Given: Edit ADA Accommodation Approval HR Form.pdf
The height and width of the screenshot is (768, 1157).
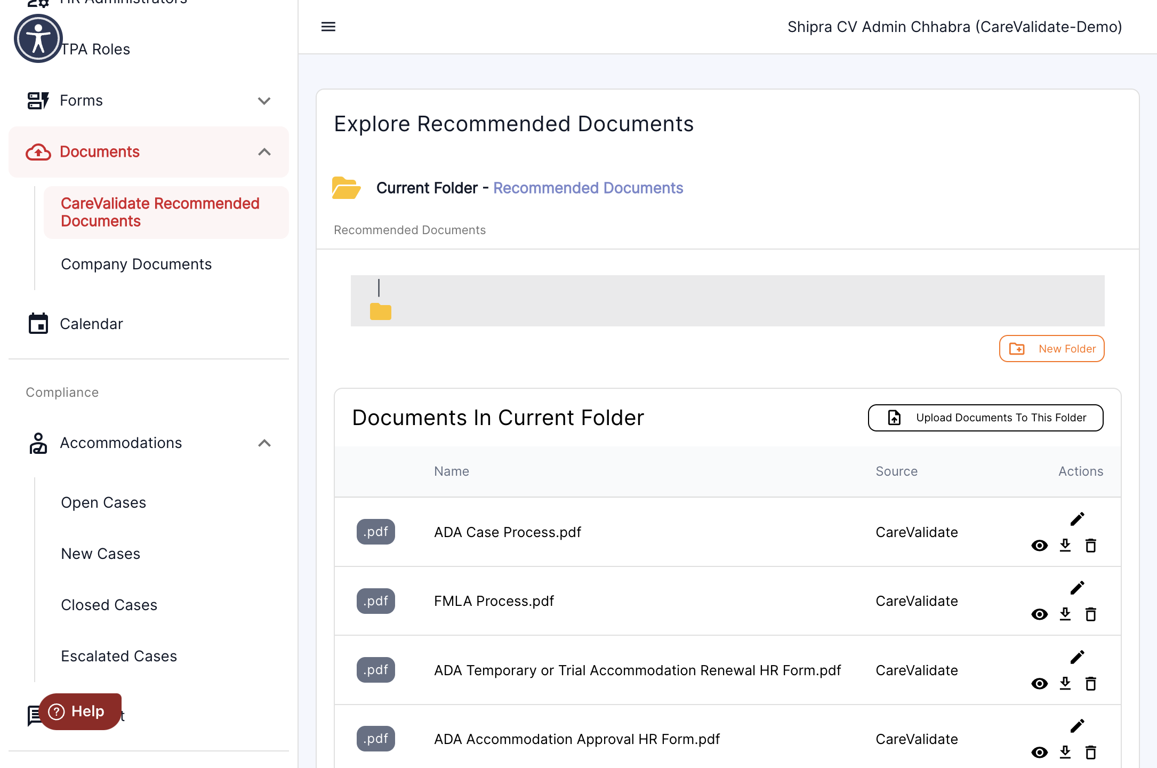Looking at the screenshot, I should 1078,726.
